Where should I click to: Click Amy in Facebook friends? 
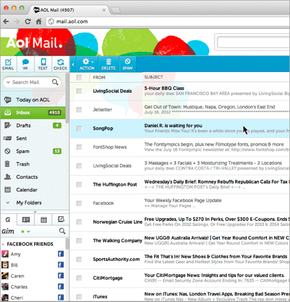16,254
